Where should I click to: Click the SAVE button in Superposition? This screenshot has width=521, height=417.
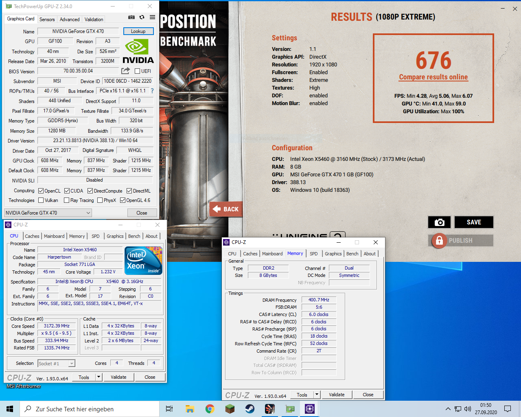click(474, 222)
